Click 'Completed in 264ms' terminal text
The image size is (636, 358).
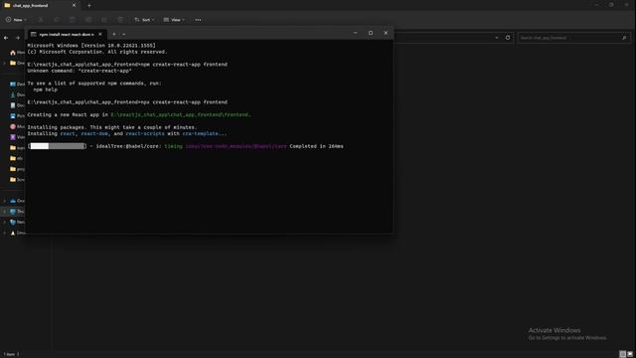click(x=316, y=146)
